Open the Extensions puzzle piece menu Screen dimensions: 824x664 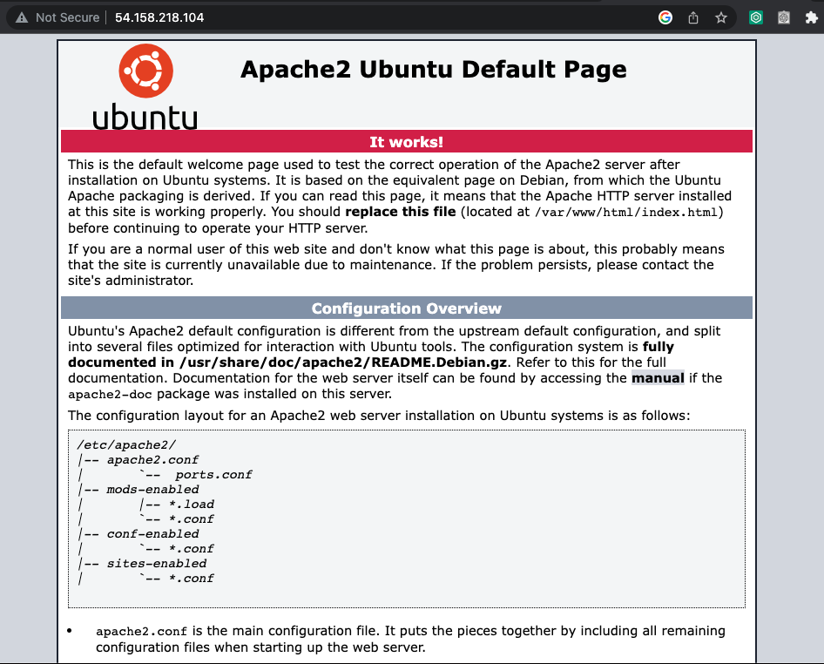812,17
